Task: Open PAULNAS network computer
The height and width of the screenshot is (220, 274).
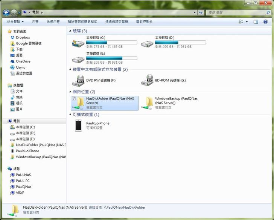Action: click(x=23, y=175)
